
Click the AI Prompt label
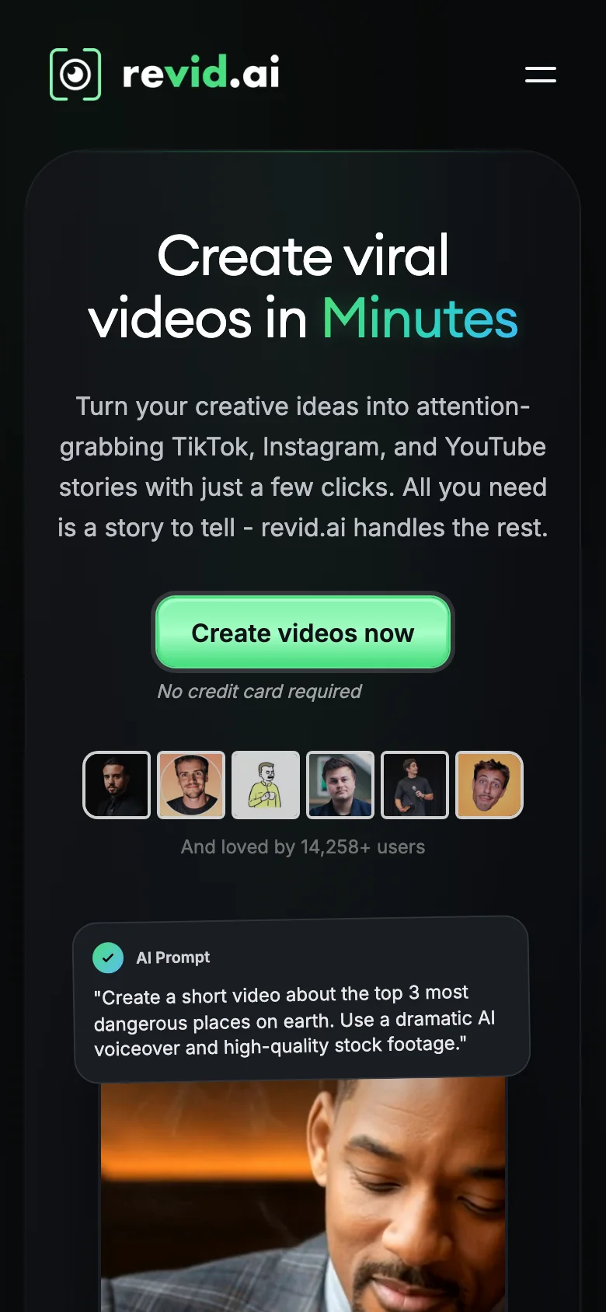(x=173, y=958)
